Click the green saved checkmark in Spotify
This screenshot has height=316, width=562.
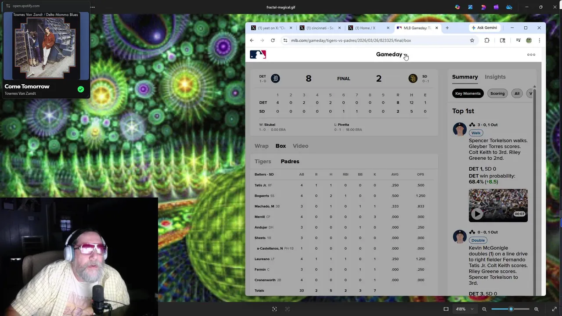(x=81, y=89)
